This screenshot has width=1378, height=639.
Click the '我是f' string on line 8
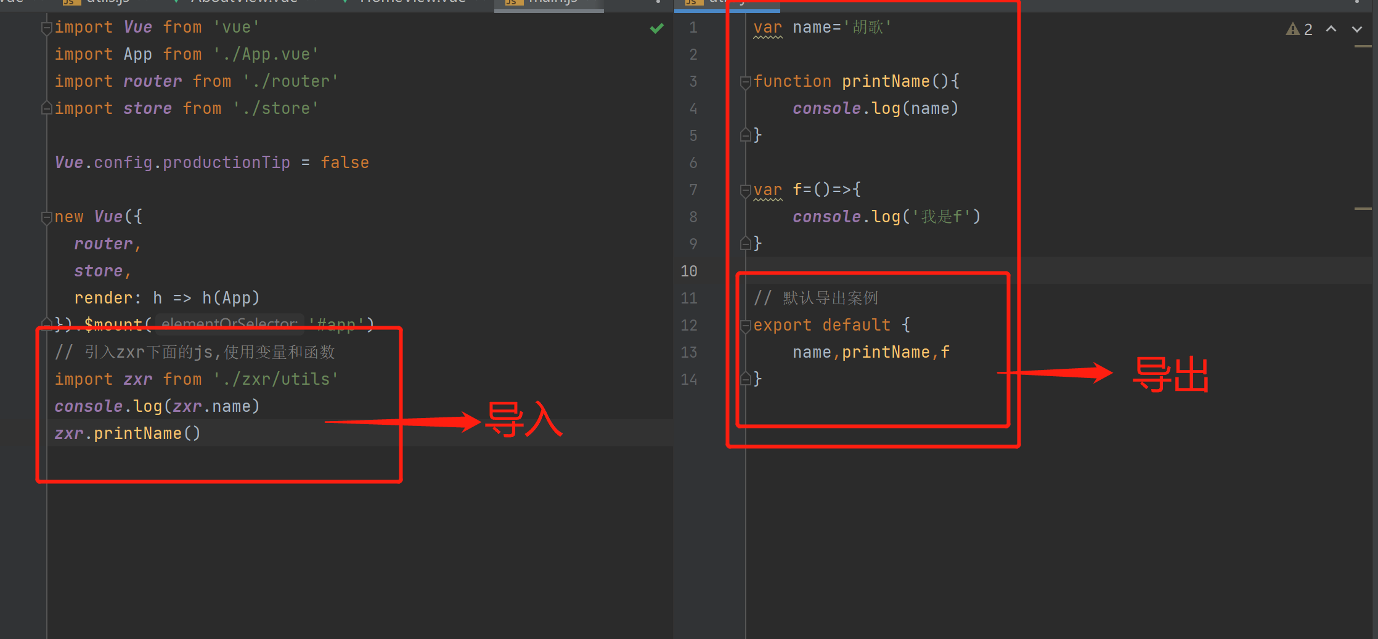[x=941, y=217]
